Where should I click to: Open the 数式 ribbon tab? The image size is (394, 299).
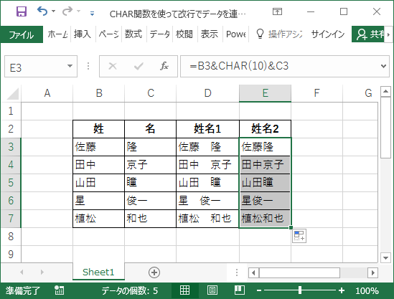(x=133, y=34)
